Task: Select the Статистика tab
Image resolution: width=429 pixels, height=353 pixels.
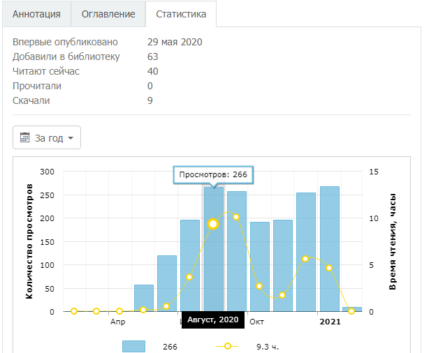Action: click(x=181, y=14)
